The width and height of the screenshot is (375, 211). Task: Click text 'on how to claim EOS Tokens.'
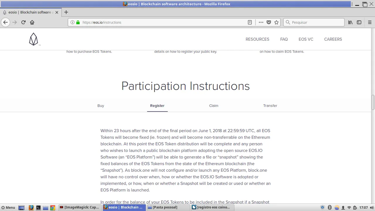click(282, 52)
